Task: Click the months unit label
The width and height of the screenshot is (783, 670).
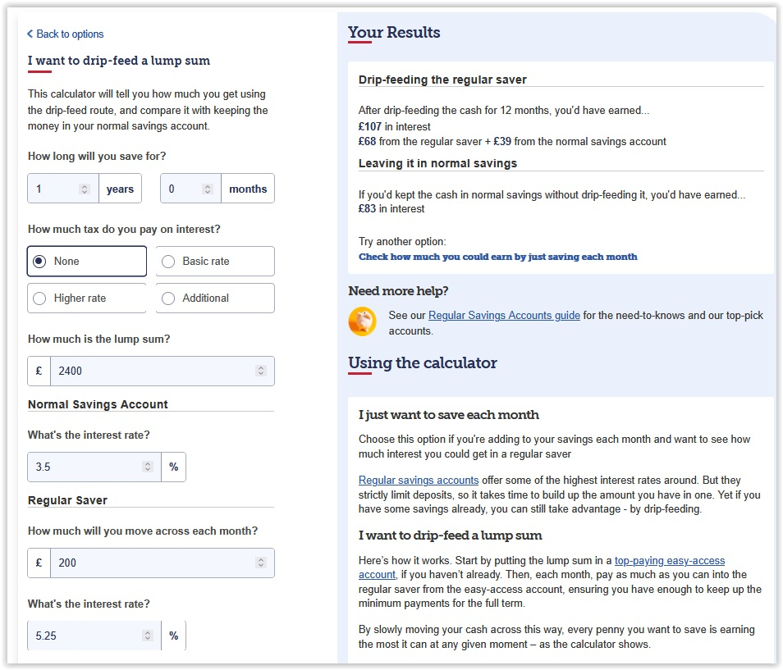Action: (x=248, y=189)
